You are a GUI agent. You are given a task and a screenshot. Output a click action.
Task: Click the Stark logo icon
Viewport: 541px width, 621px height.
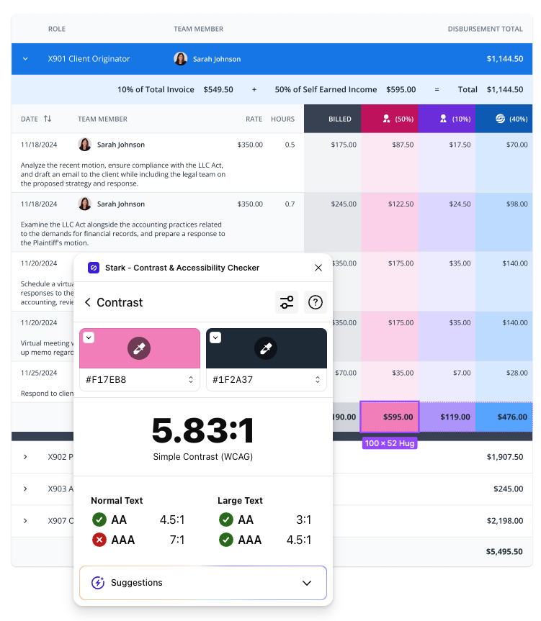coord(94,268)
